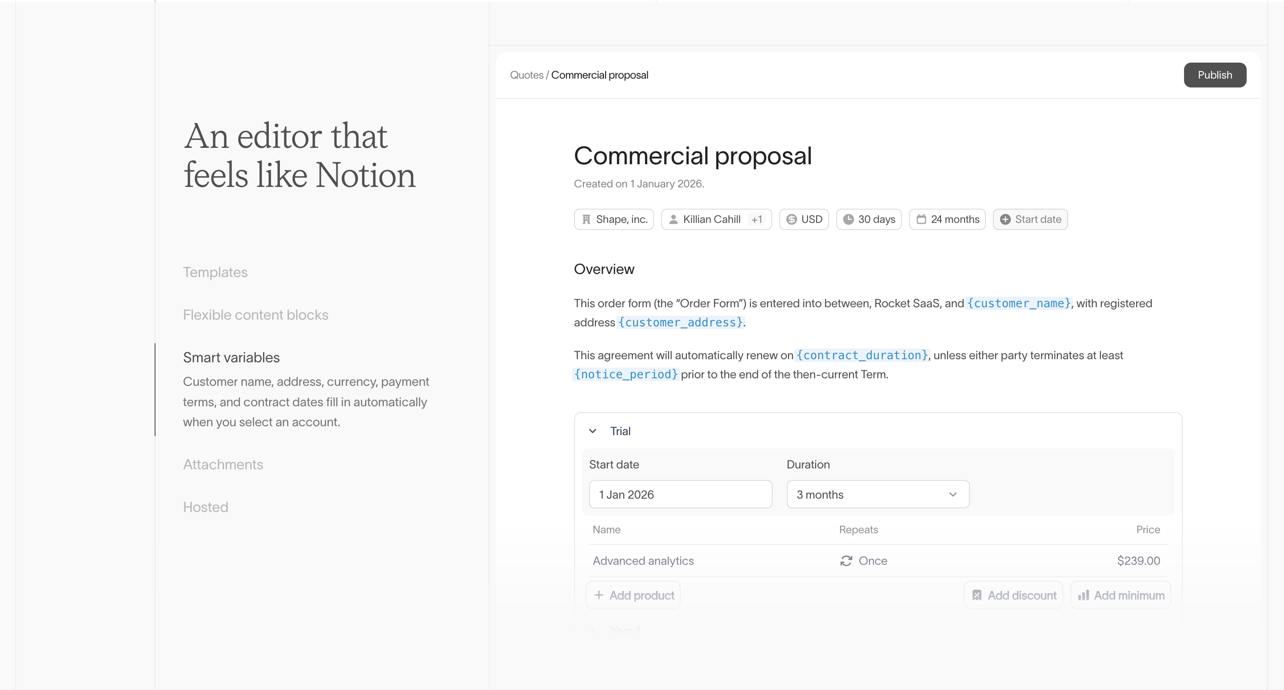Click the Start date field showing 1 Jan 2026
1284x690 pixels.
(680, 495)
